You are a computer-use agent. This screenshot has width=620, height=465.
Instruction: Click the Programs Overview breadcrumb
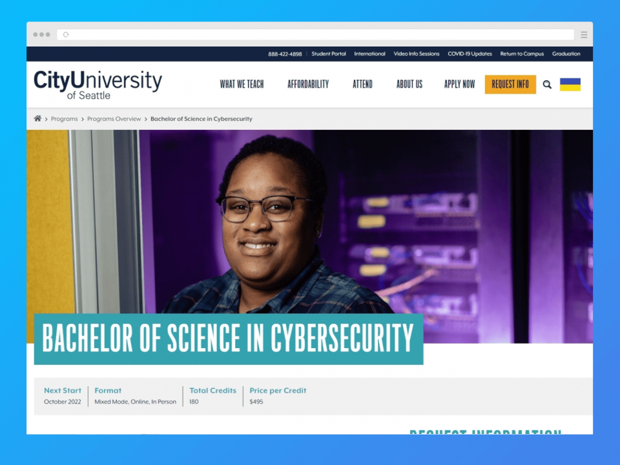click(x=114, y=119)
